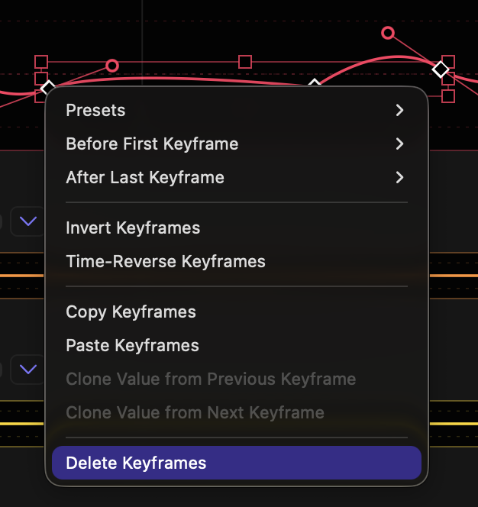Click the rightmost white diamond keyframe
Image resolution: width=478 pixels, height=507 pixels.
[441, 69]
